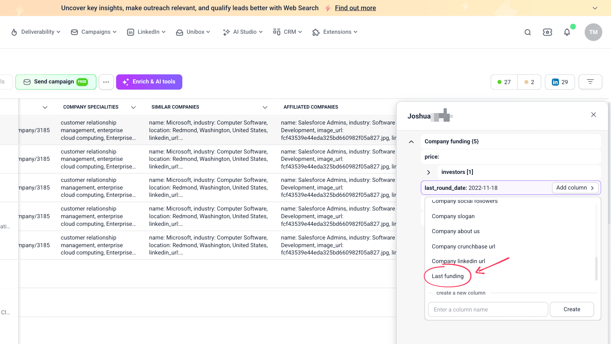Screen dimensions: 611x344
Task: Focus the Enter a column name field
Action: tap(488, 309)
